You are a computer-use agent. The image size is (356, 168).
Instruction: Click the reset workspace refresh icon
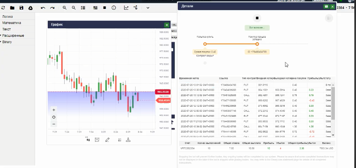pyautogui.click(x=3, y=8)
